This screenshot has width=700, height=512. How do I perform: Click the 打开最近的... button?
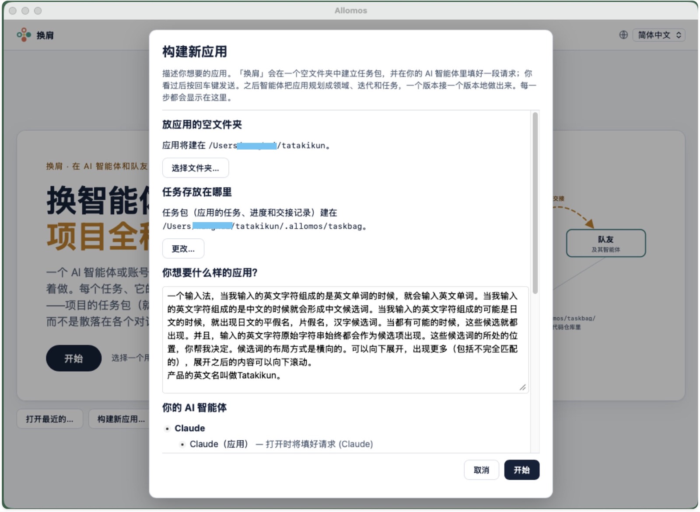pyautogui.click(x=49, y=419)
